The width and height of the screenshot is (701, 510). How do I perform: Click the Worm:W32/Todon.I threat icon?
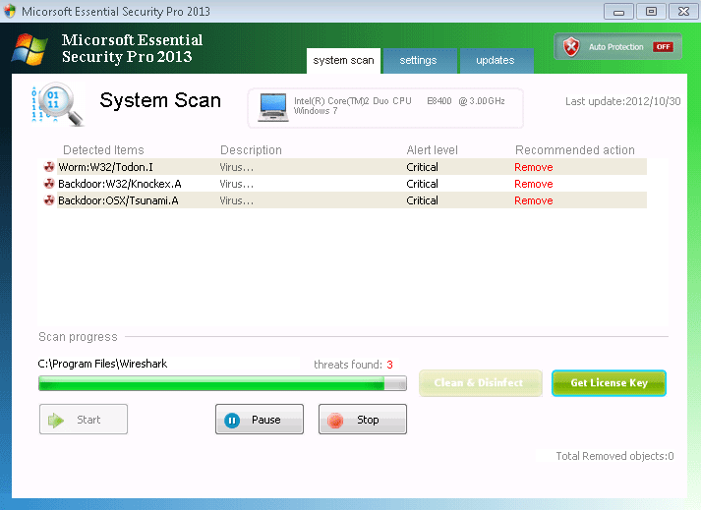(49, 167)
